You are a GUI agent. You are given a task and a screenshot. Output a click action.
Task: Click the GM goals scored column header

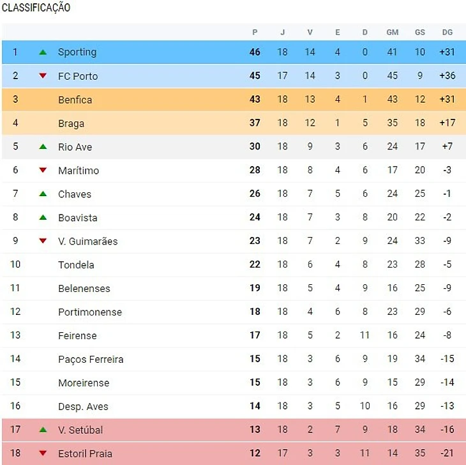point(392,33)
